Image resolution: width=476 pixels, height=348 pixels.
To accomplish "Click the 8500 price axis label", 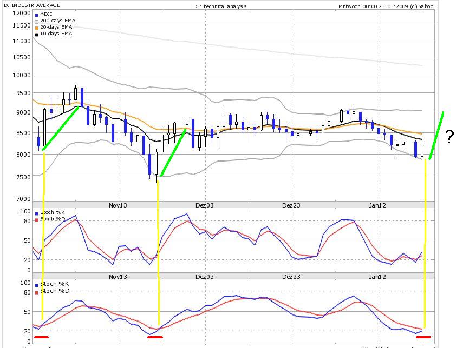I will click(x=23, y=133).
